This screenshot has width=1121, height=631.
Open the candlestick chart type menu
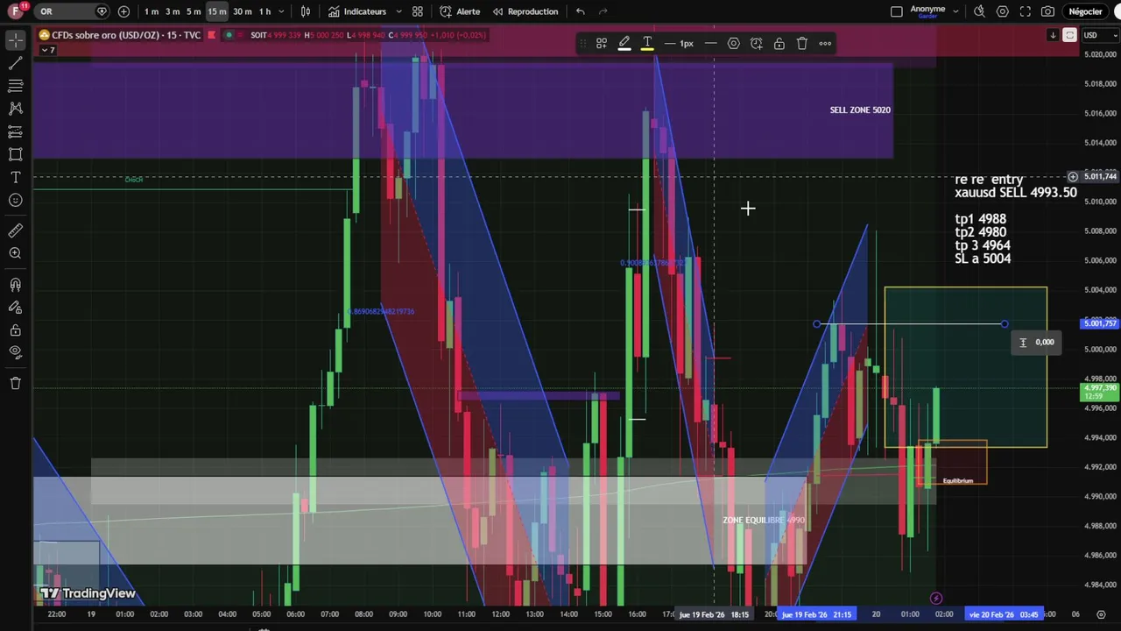(306, 11)
